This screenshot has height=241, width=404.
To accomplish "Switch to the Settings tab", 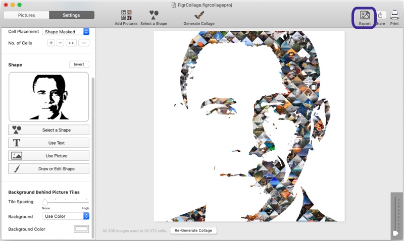I will tap(71, 15).
